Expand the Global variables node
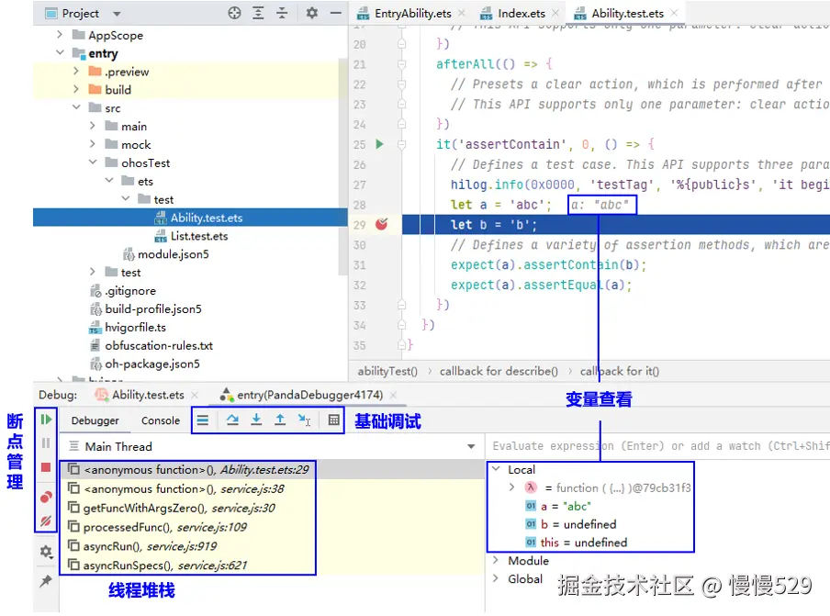The image size is (830, 616). [x=496, y=578]
